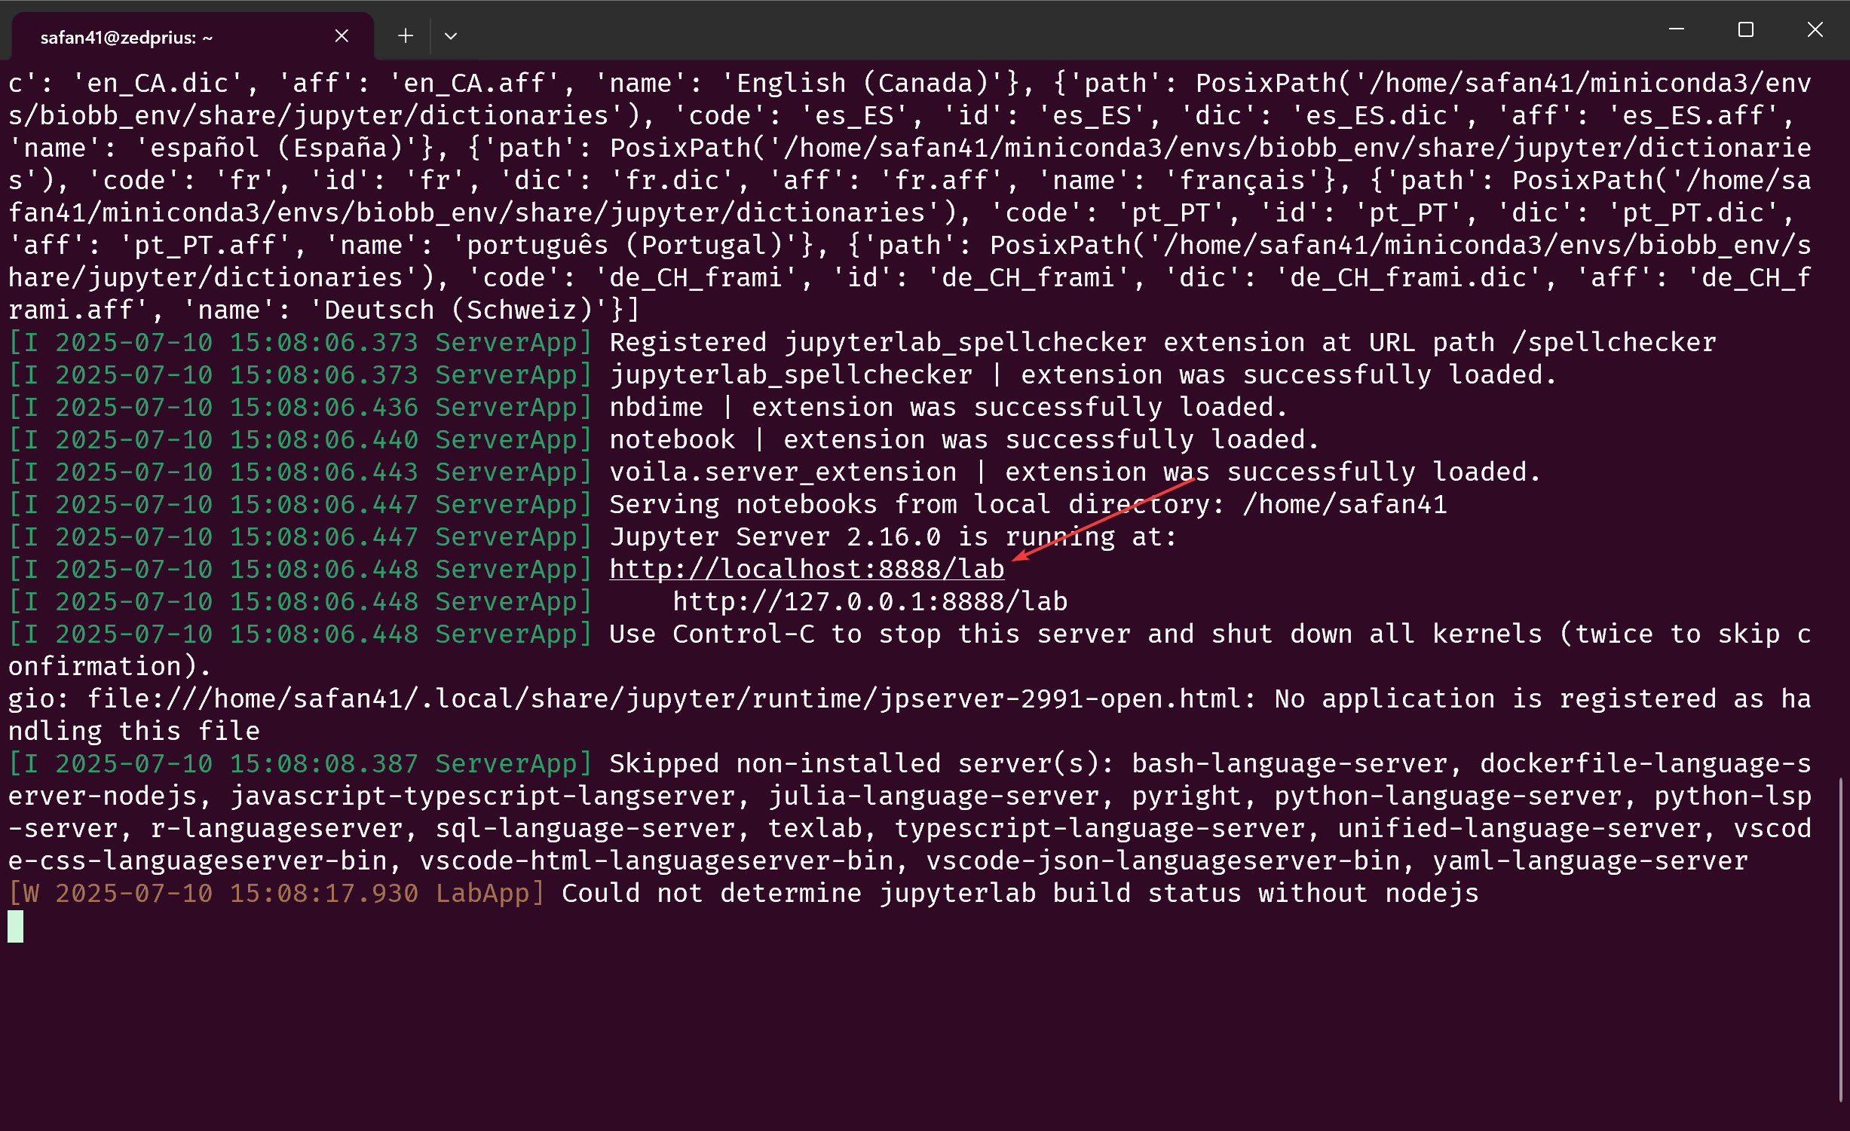Viewport: 1850px width, 1131px height.
Task: Click the /home/safan41 directory text
Action: (1345, 504)
